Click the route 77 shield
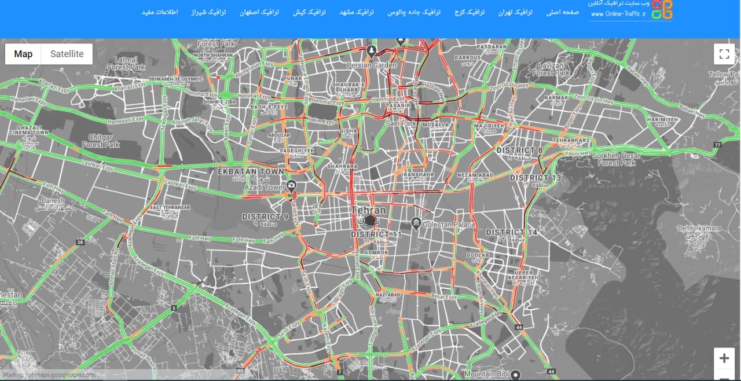 pyautogui.click(x=718, y=144)
